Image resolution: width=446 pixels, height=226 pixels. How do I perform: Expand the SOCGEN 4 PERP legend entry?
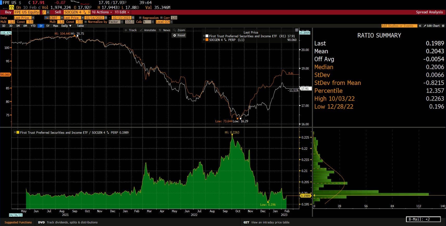204,40
